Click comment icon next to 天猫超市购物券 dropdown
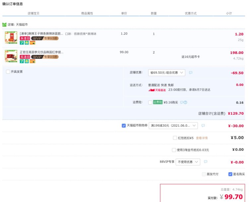This screenshot has width=249, height=202. click(203, 126)
